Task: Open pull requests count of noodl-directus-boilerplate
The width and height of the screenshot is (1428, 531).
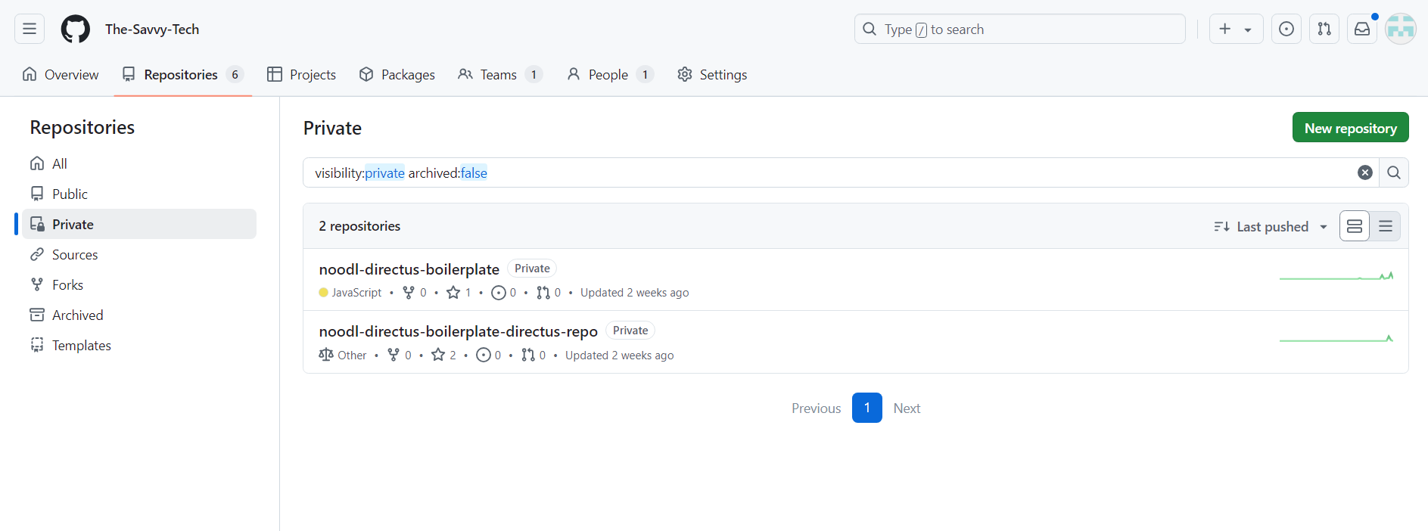Action: (x=549, y=293)
